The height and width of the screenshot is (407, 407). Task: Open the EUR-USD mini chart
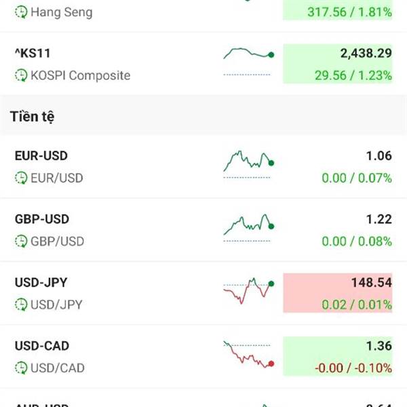click(249, 164)
